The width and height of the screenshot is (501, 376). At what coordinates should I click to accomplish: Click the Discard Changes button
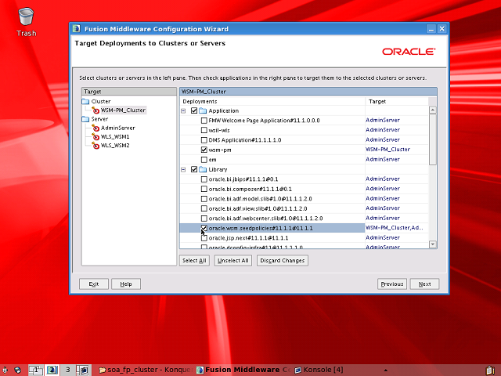coord(283,261)
